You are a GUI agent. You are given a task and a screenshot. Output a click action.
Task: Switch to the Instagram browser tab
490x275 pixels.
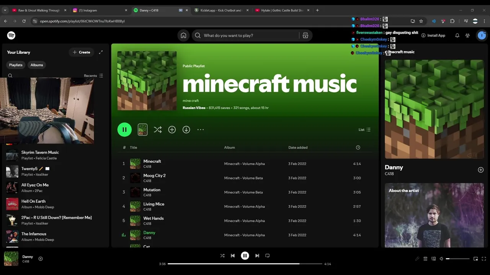(x=100, y=10)
